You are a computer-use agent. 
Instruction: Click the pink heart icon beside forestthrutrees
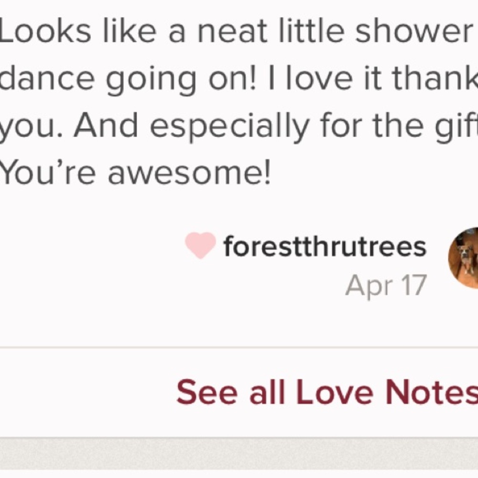[x=201, y=245]
